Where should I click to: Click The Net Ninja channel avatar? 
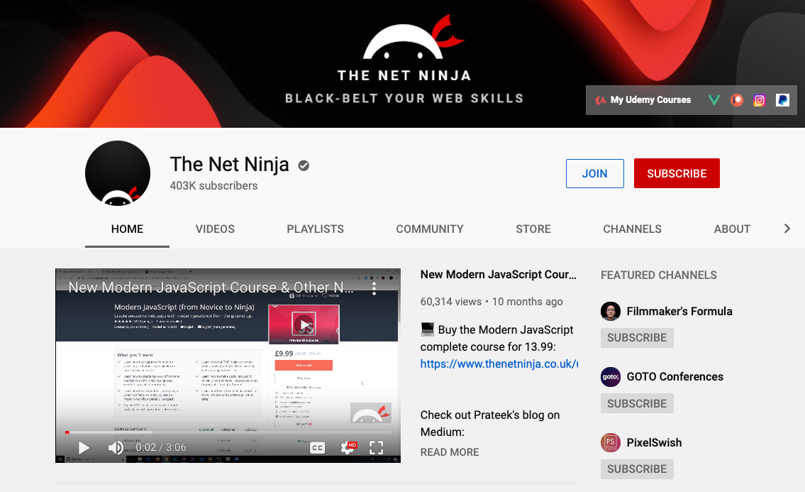[x=118, y=173]
